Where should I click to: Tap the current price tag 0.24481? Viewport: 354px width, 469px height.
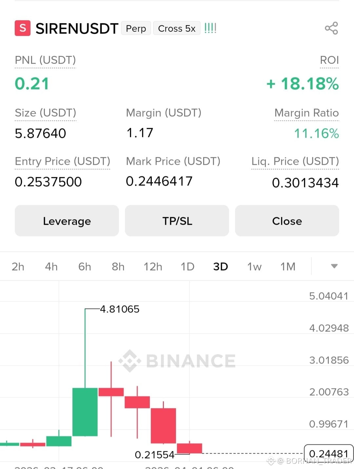[x=329, y=454]
